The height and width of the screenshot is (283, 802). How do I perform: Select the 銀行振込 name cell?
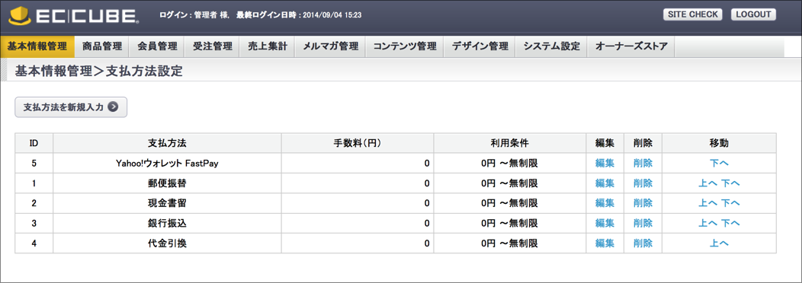pos(167,223)
